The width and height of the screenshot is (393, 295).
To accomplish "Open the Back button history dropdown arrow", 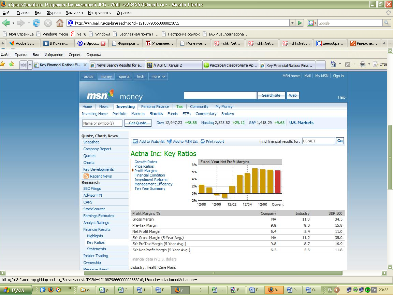I will pos(13,23).
